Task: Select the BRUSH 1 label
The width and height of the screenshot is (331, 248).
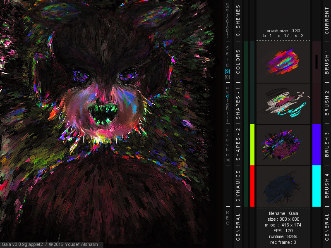Action: pyautogui.click(x=327, y=62)
